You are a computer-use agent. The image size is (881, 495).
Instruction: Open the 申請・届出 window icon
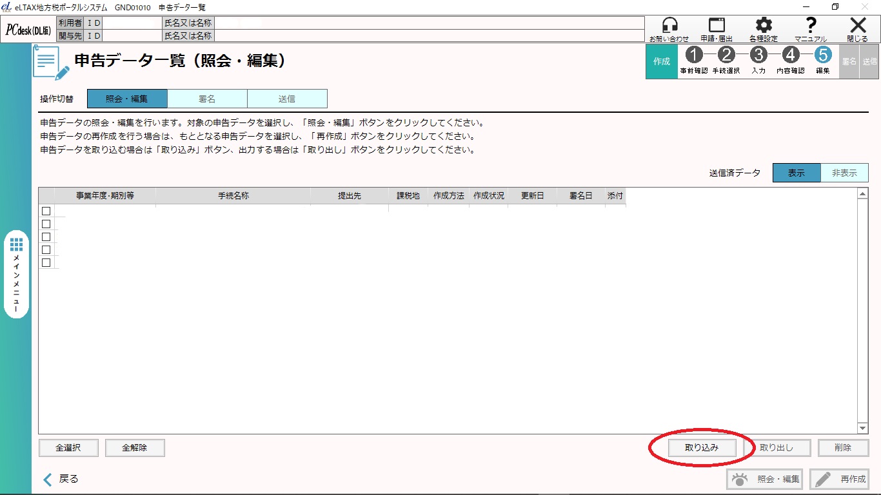pos(717,26)
